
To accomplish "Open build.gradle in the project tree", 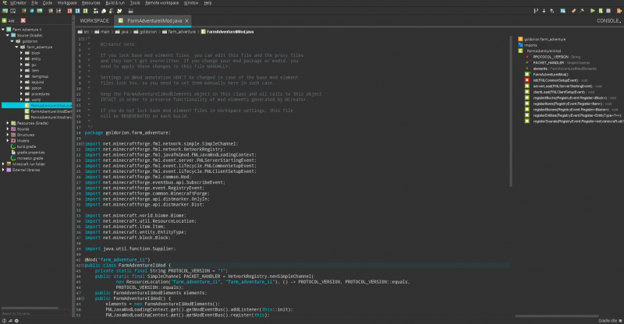I will [27, 146].
